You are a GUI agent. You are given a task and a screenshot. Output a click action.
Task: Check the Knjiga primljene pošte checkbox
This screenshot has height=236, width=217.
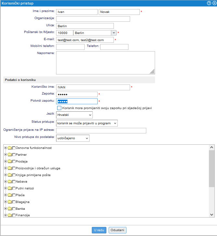(14, 175)
